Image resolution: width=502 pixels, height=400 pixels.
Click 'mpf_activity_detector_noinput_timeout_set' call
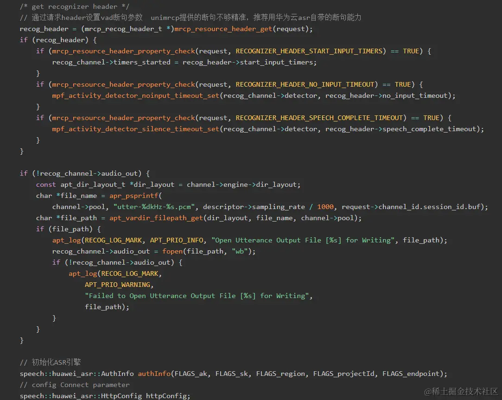(x=136, y=95)
